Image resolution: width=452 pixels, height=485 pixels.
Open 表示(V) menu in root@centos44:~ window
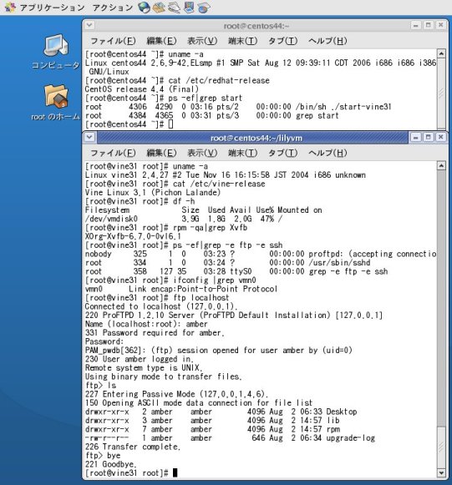[x=202, y=41]
